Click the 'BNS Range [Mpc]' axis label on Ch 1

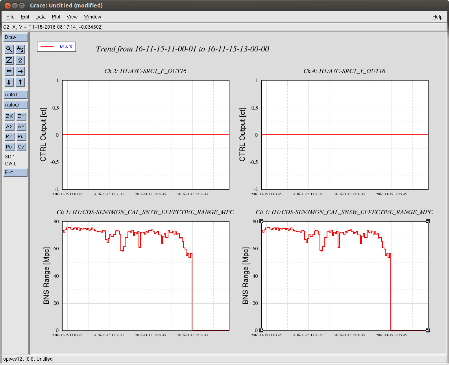click(46, 276)
